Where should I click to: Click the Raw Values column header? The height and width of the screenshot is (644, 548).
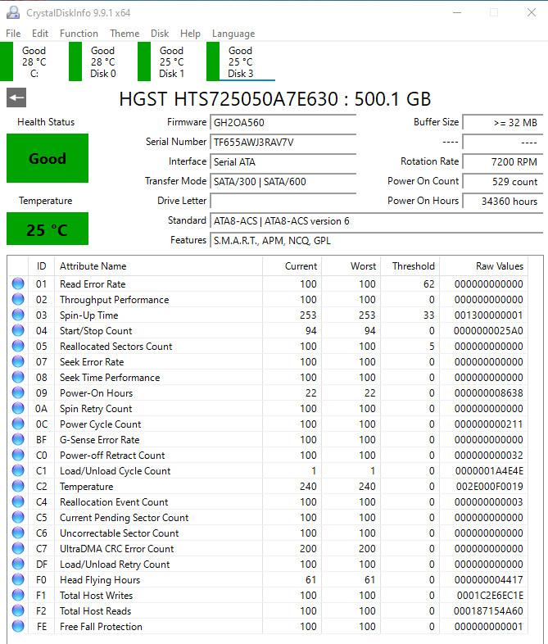tap(484, 266)
